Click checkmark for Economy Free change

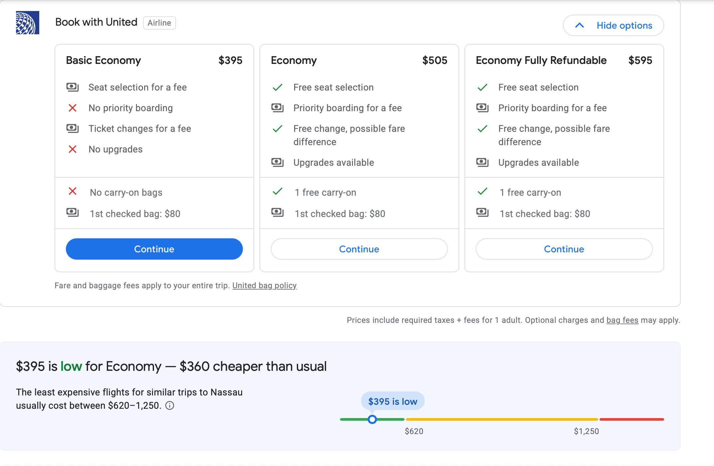tap(277, 128)
